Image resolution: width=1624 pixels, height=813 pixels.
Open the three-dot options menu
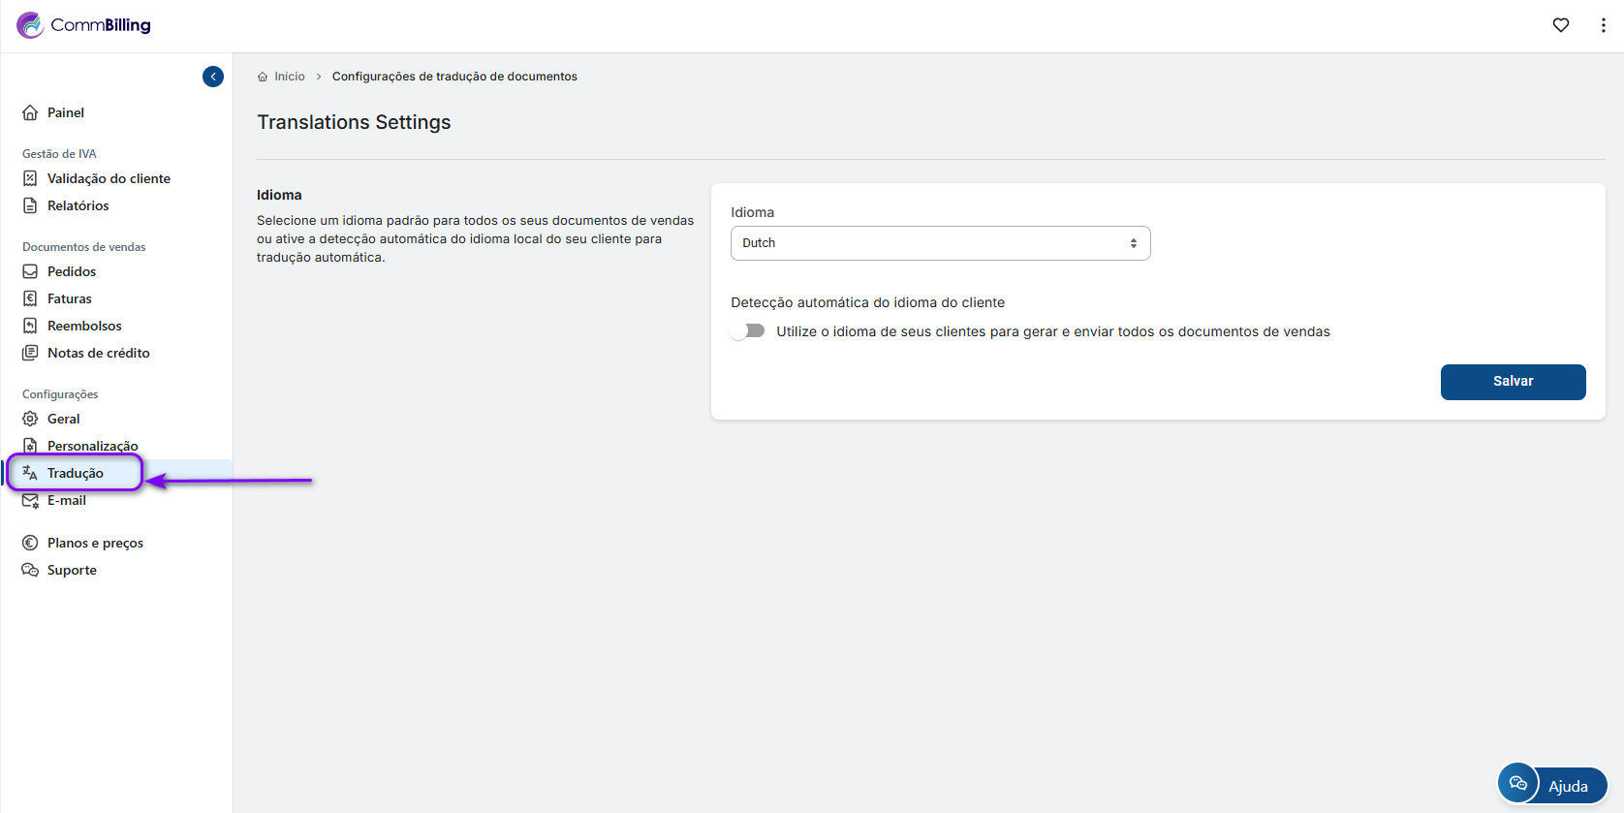point(1603,25)
